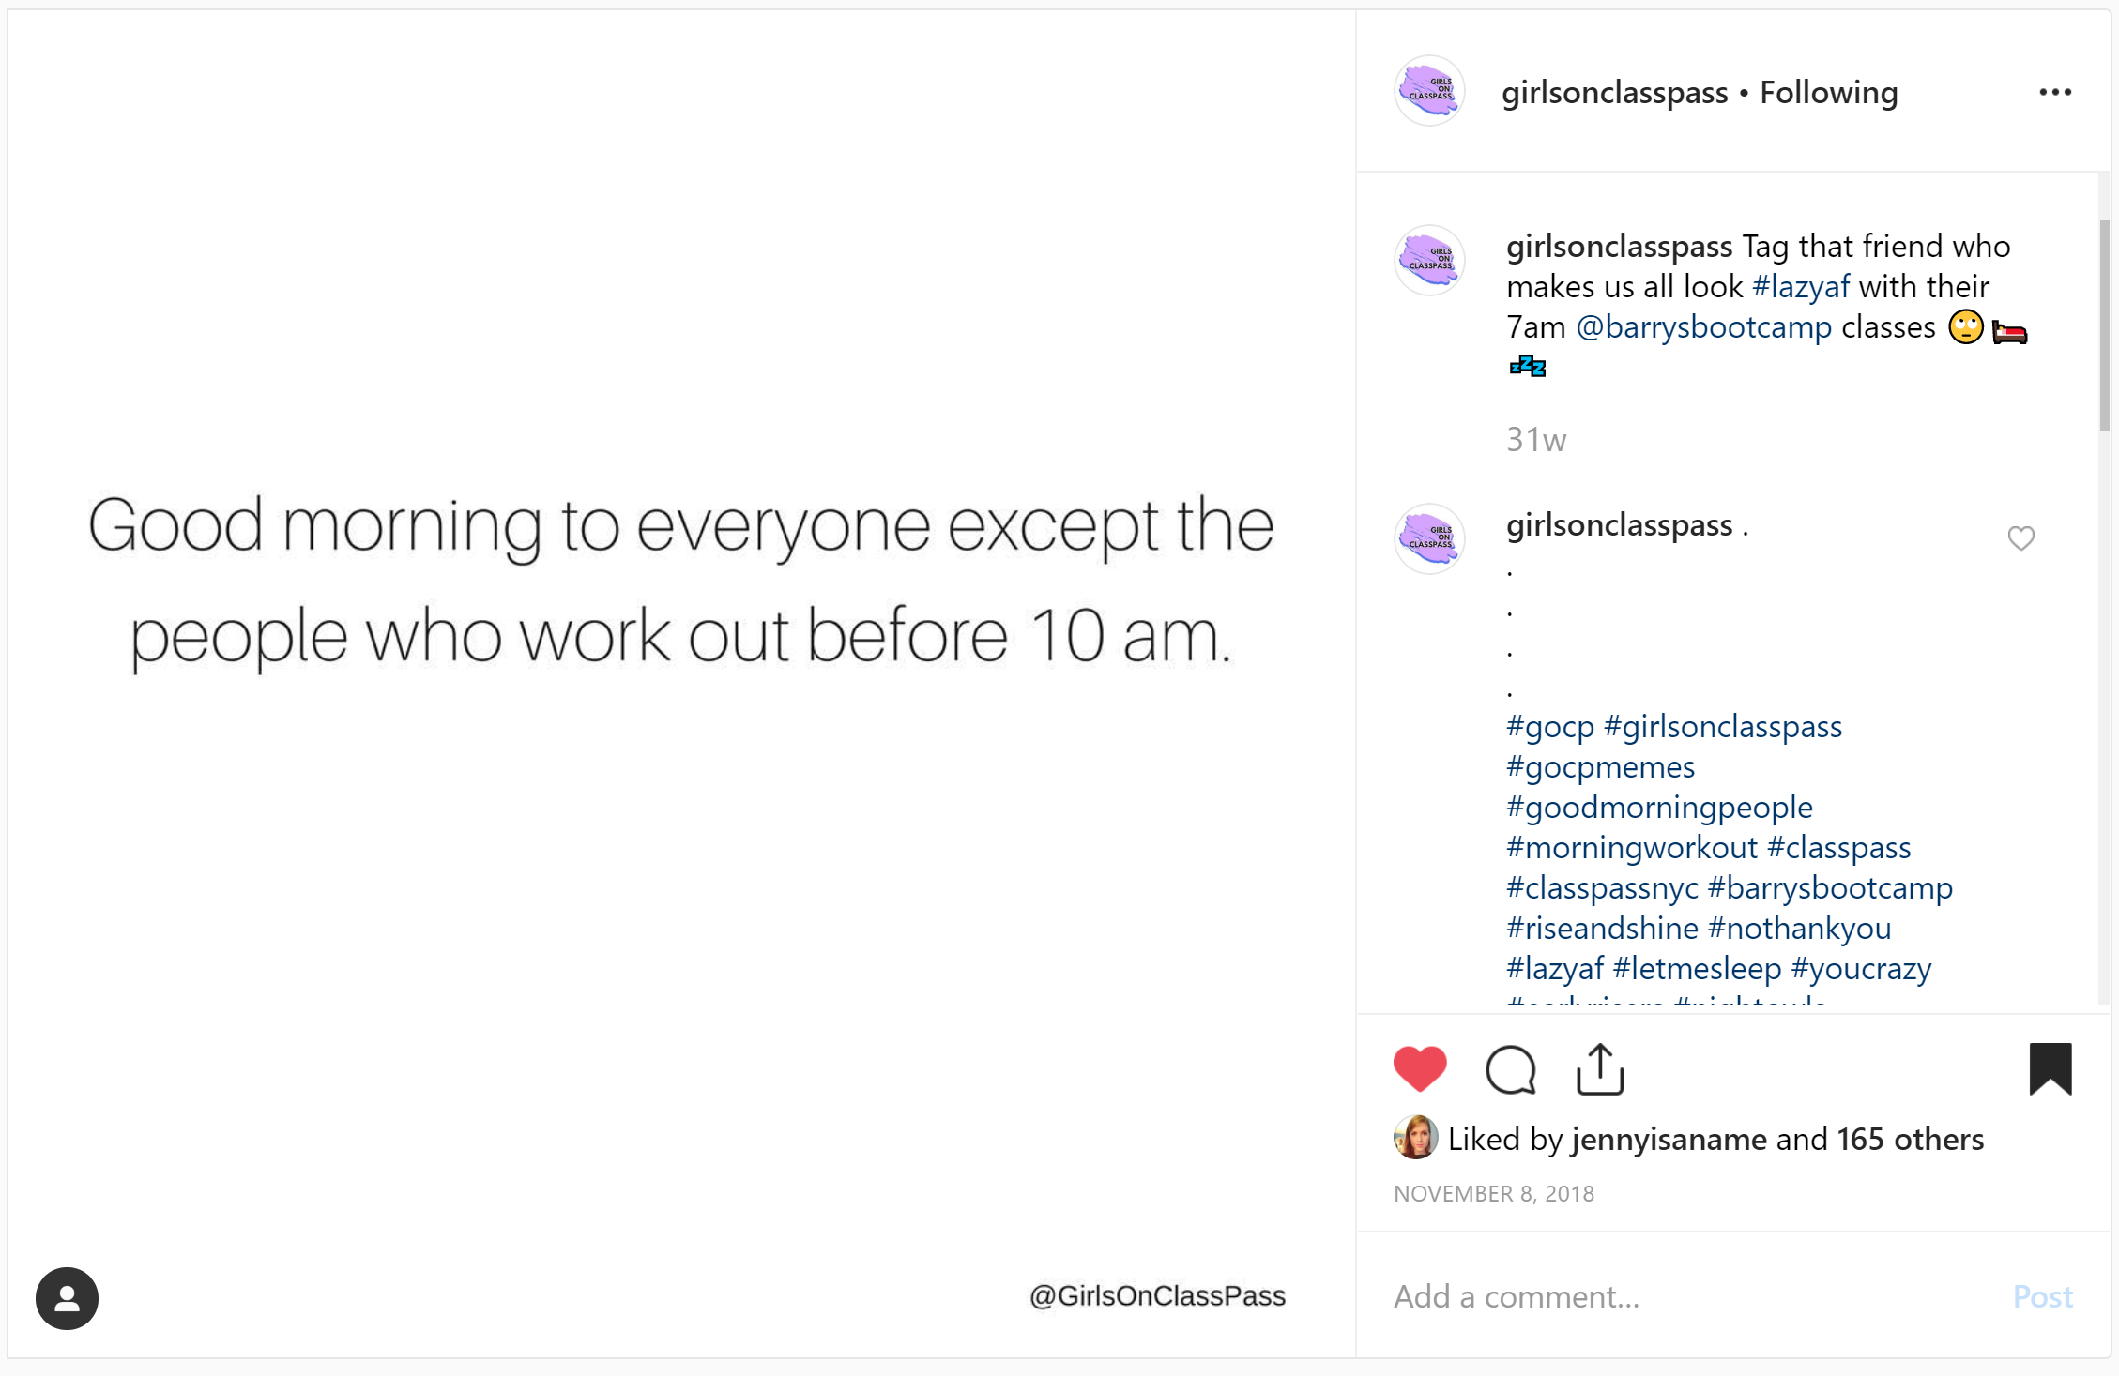The image size is (2119, 1376).
Task: Click girlsonclasspass avatar beside the caption
Action: 1429,260
